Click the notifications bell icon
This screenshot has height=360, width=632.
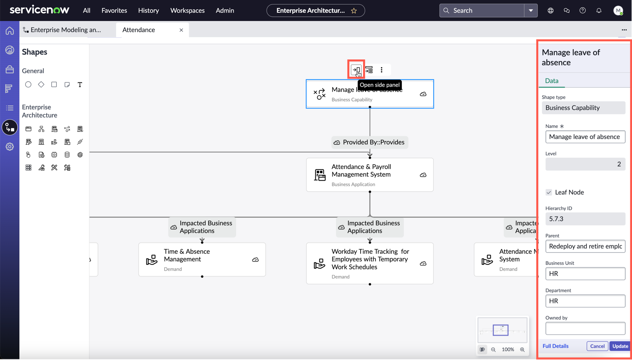(x=599, y=10)
